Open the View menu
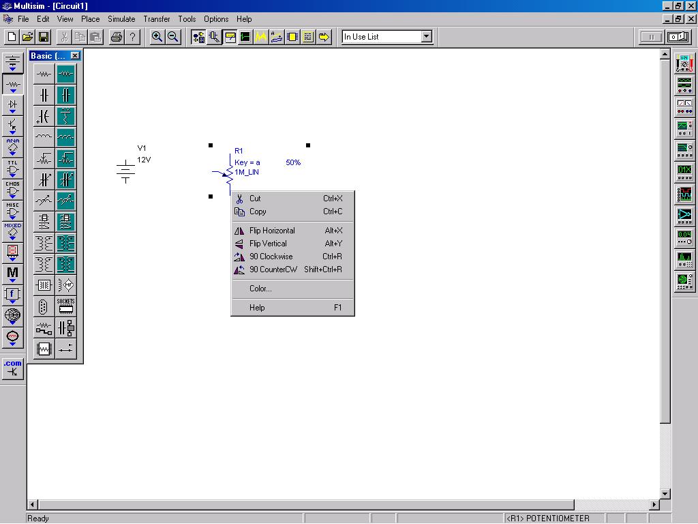 [65, 19]
